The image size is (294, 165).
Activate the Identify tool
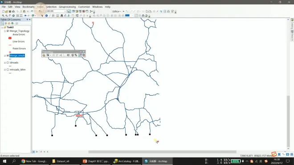[46, 16]
